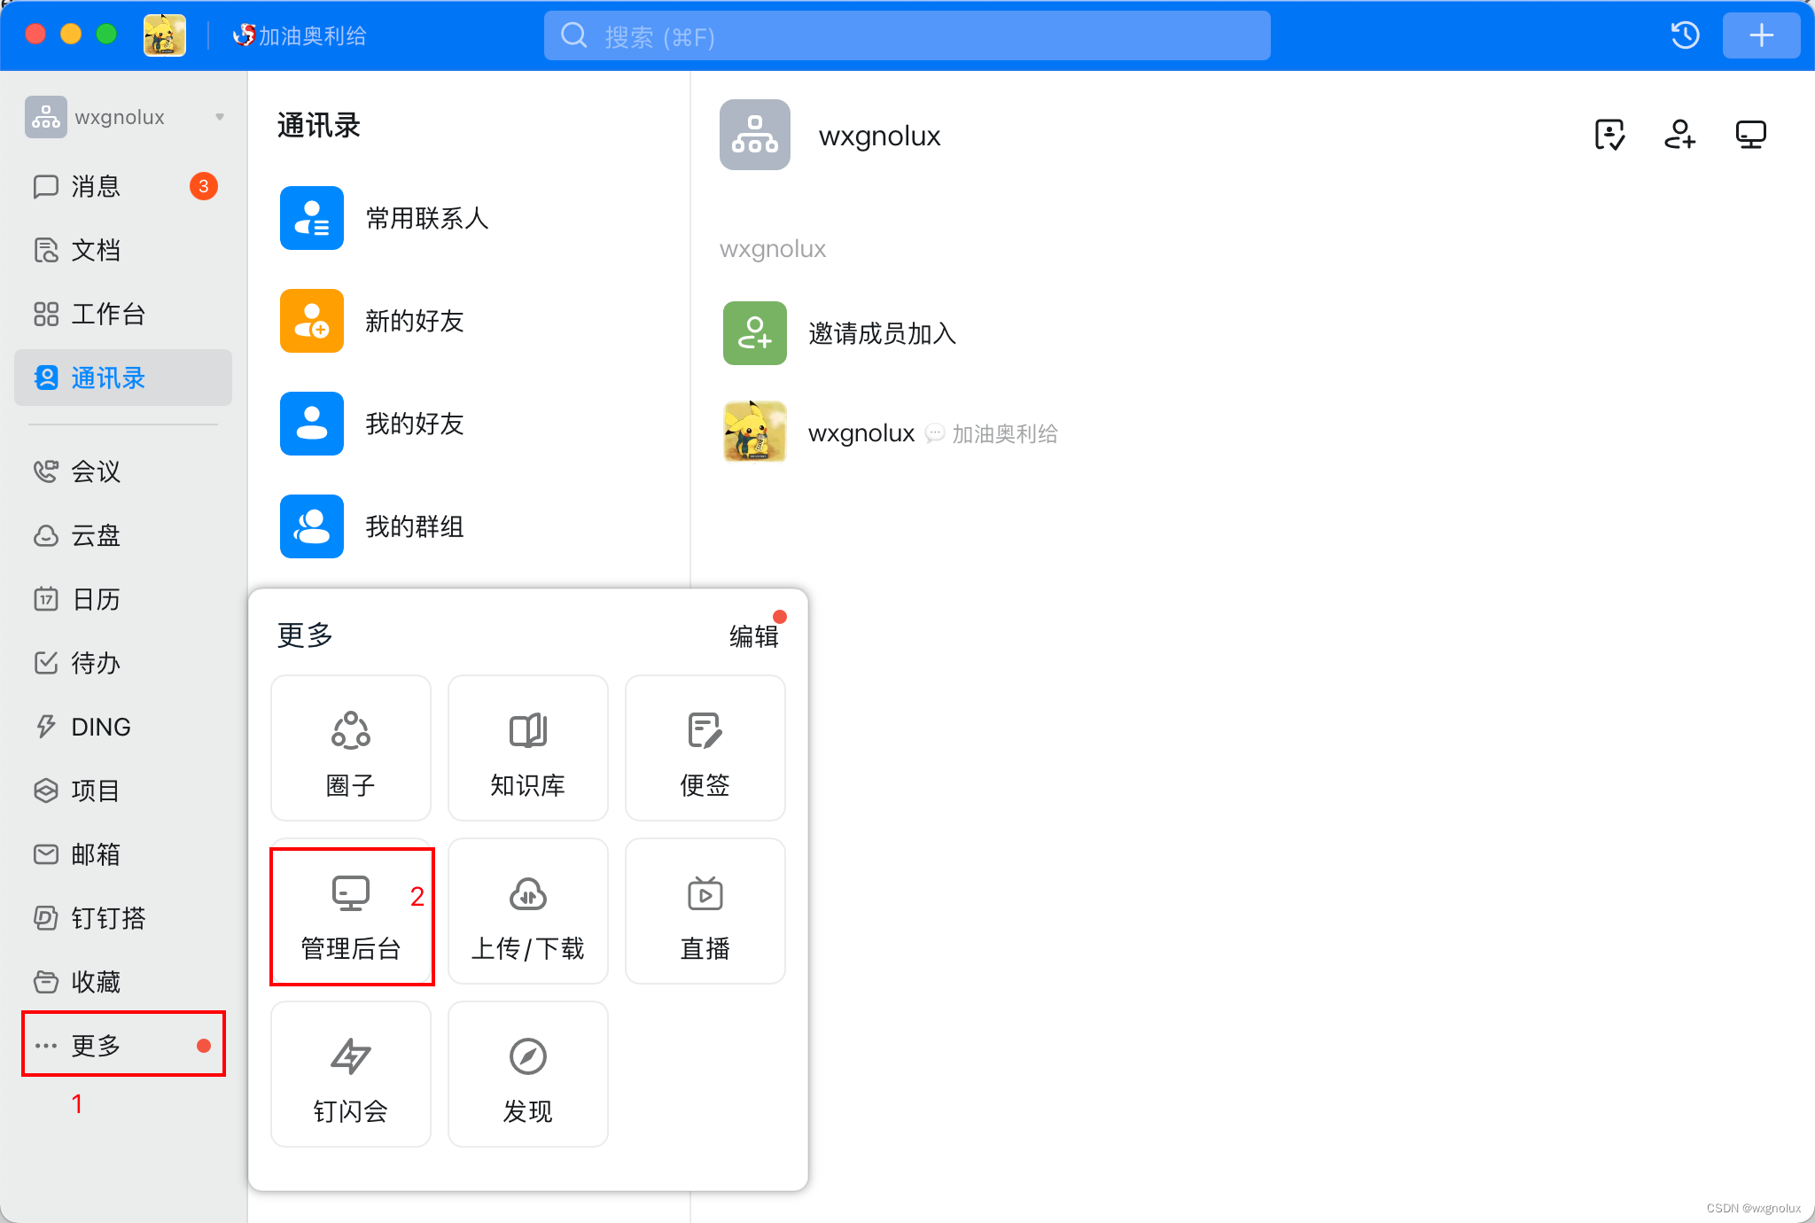
Task: Click the plus button in title bar
Action: point(1761,35)
